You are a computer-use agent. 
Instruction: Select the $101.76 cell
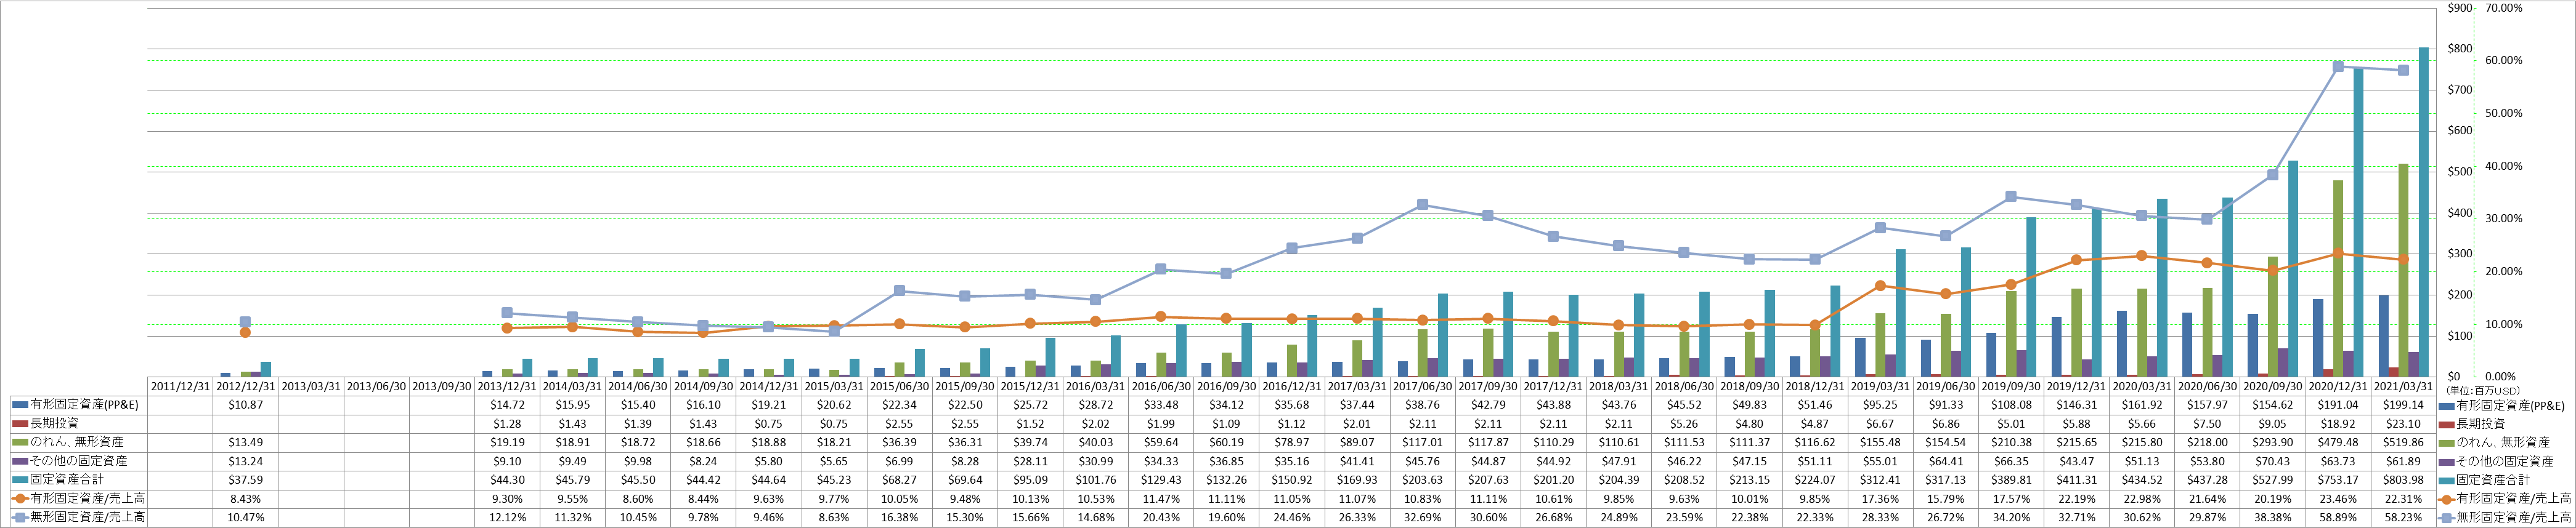(1096, 480)
